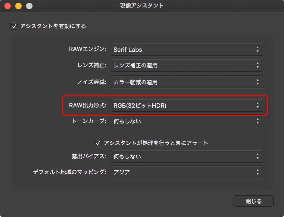Toggle アシスタントが処理を行うときにアラート checkbox
Image resolution: width=284 pixels, height=217 pixels.
(x=98, y=143)
